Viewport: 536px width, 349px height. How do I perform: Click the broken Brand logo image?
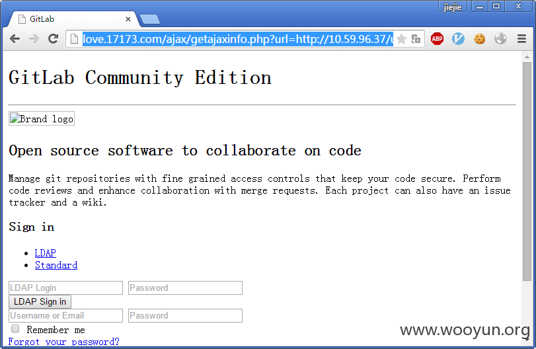42,118
